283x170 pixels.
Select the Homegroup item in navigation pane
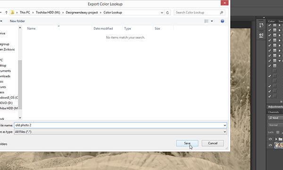coord(5,44)
